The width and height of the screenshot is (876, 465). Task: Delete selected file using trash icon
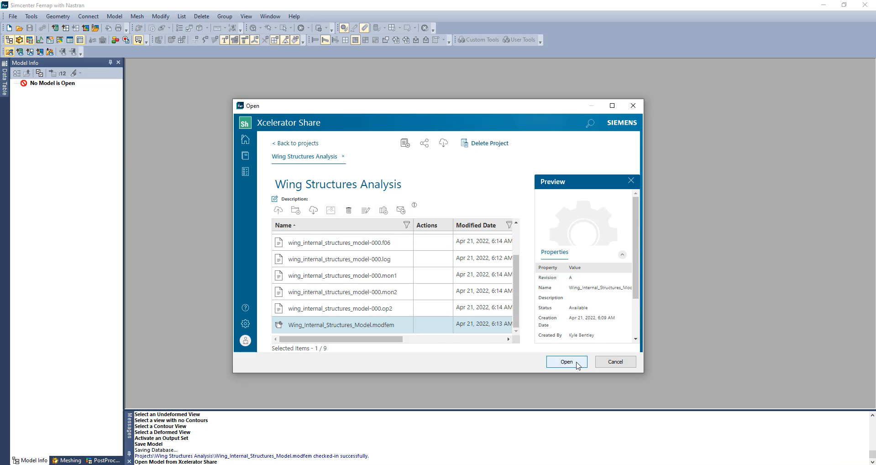[349, 210]
